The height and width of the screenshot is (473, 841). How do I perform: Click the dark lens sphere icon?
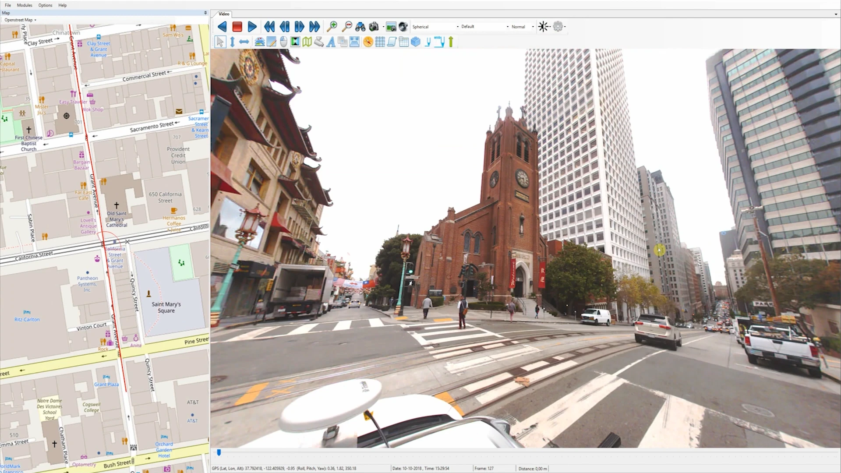[x=403, y=27]
